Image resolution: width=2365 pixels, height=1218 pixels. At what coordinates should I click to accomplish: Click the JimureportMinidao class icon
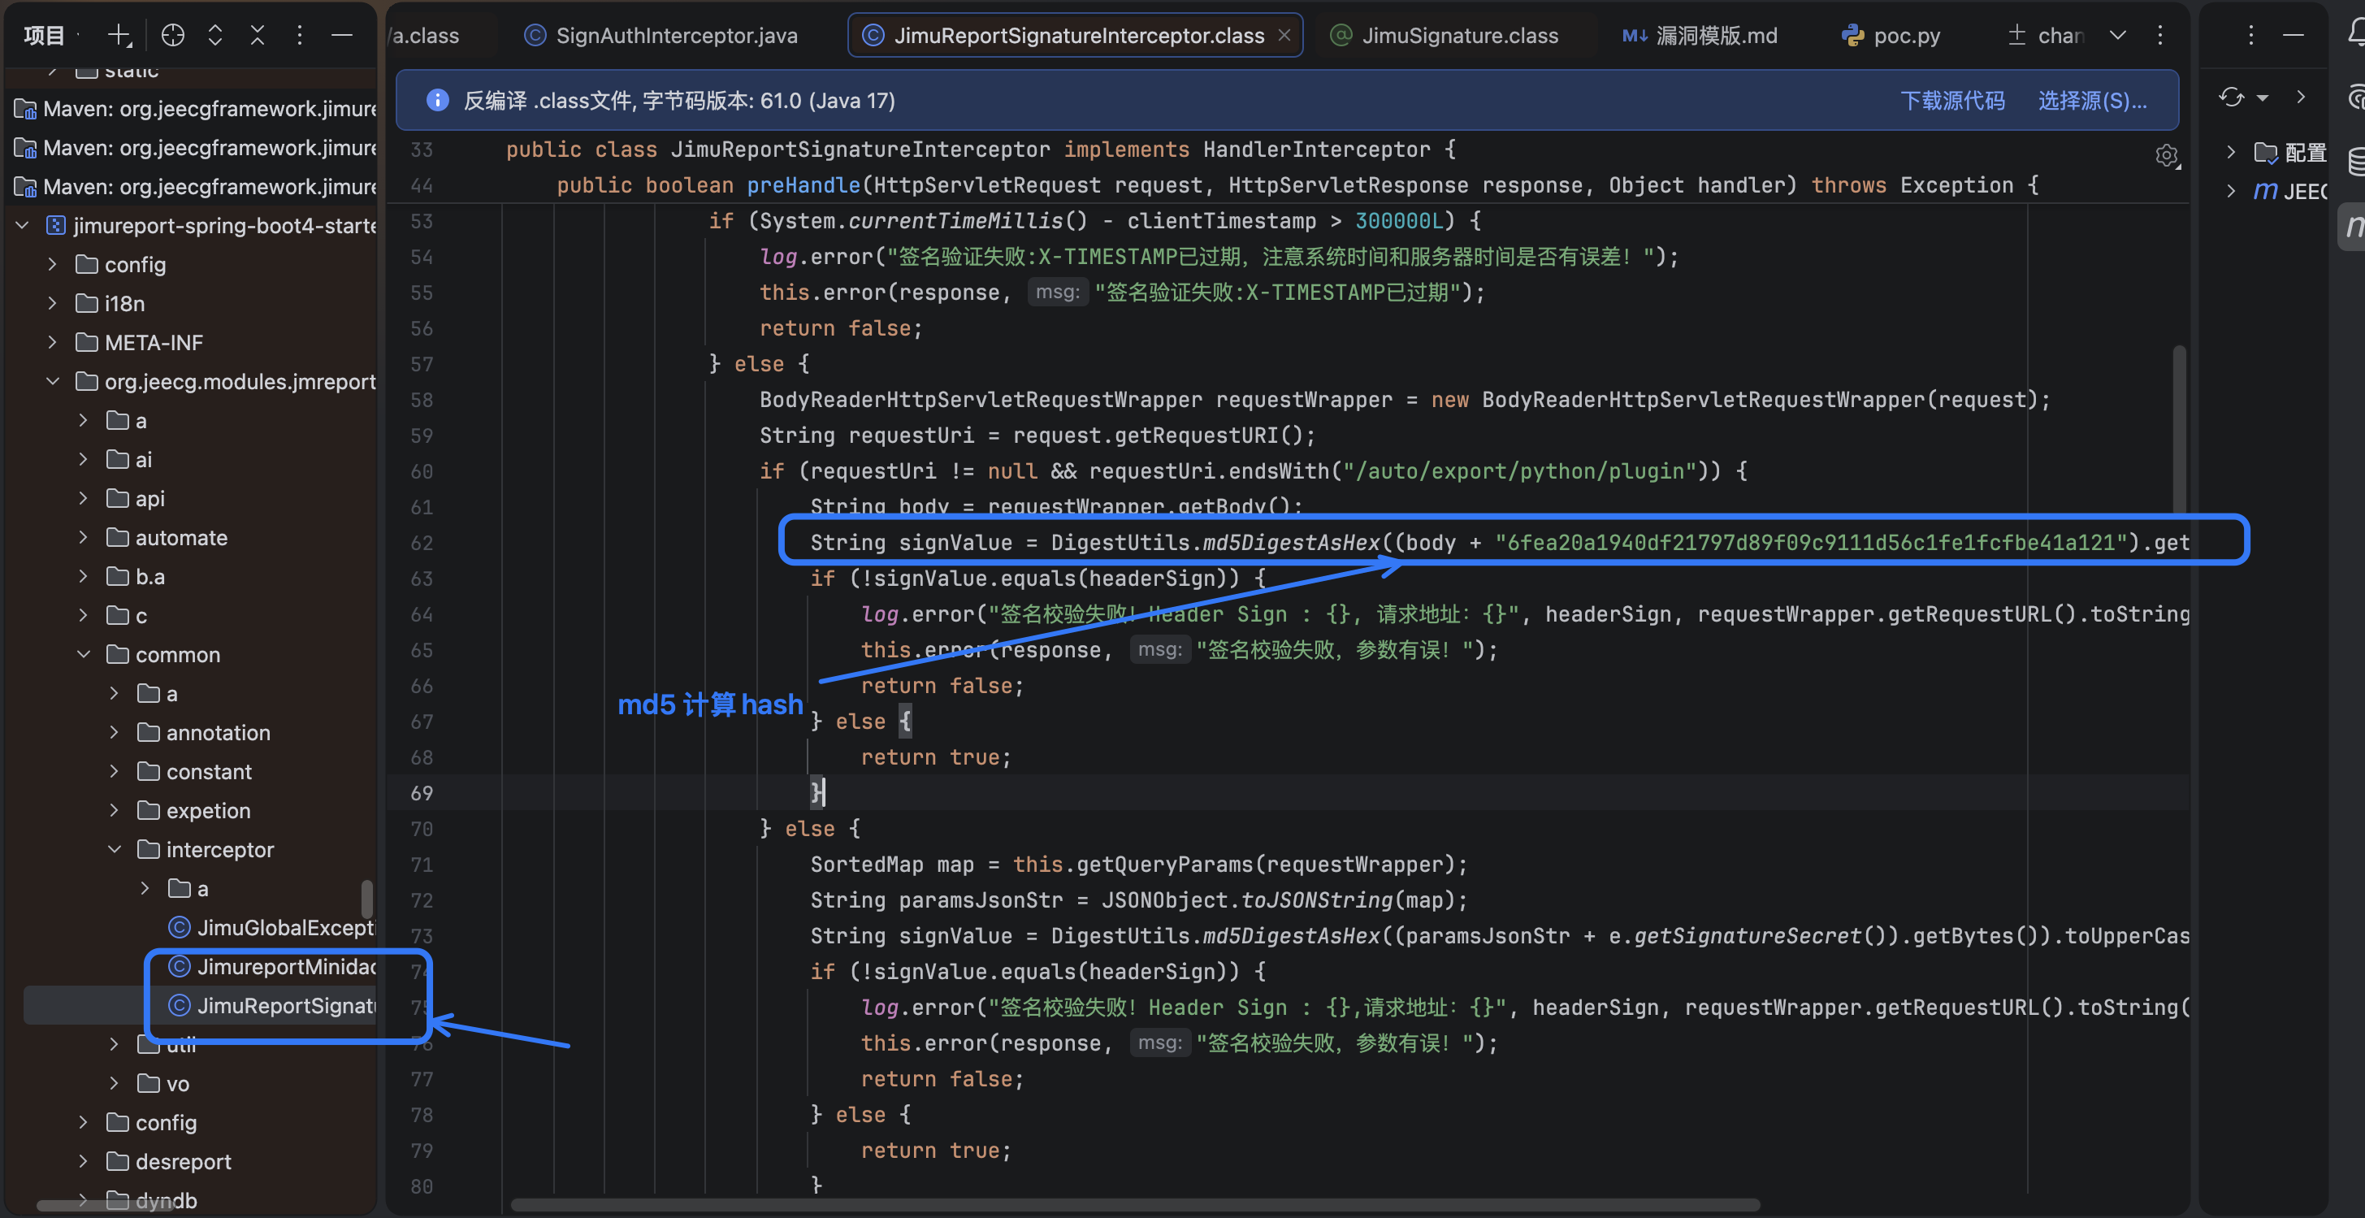(x=180, y=966)
